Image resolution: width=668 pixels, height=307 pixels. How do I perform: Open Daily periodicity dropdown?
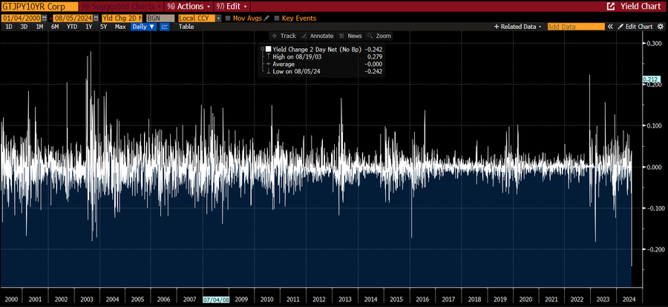144,27
